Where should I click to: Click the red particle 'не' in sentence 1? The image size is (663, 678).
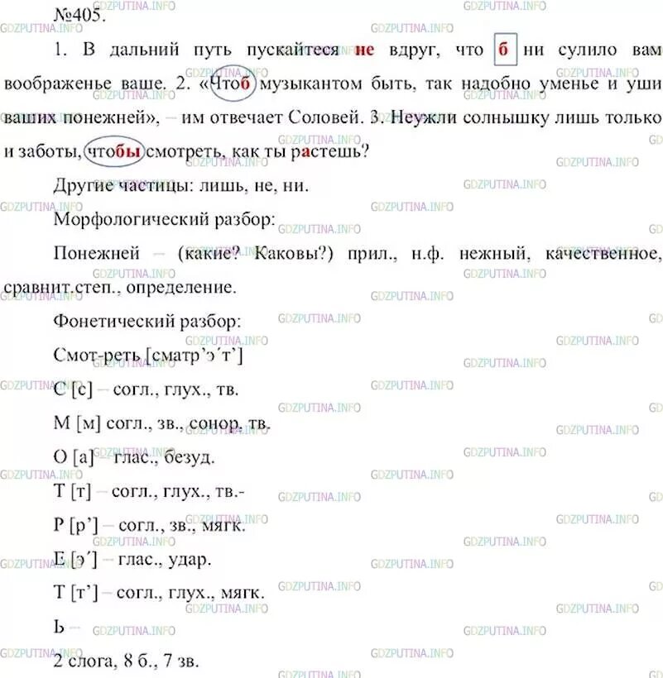(x=364, y=50)
